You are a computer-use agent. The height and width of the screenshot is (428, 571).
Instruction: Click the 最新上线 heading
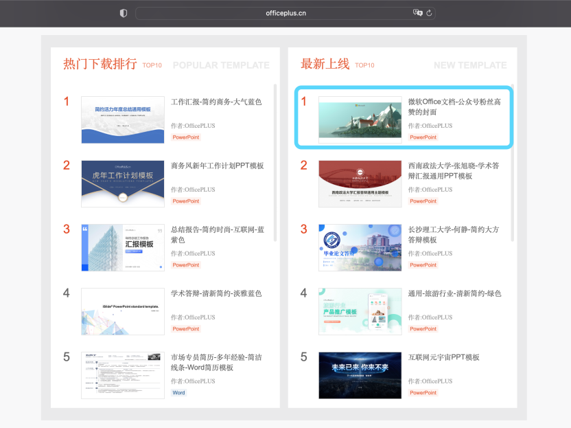(x=325, y=64)
